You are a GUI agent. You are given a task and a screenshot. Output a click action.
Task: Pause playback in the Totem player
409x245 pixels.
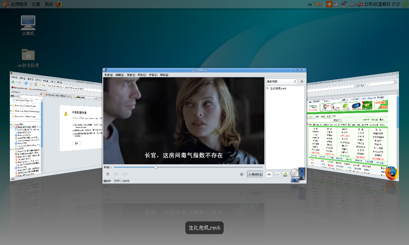click(108, 174)
